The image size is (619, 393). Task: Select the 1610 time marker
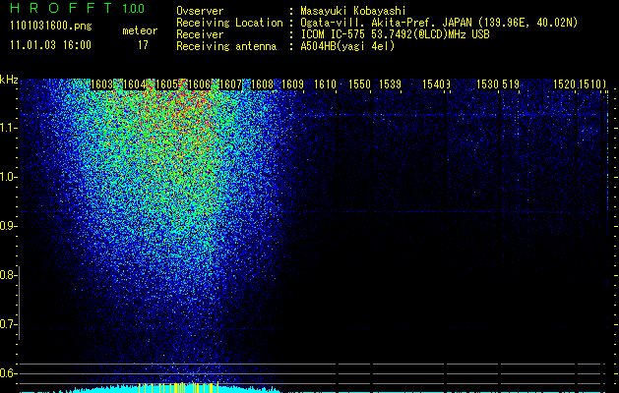tap(325, 84)
